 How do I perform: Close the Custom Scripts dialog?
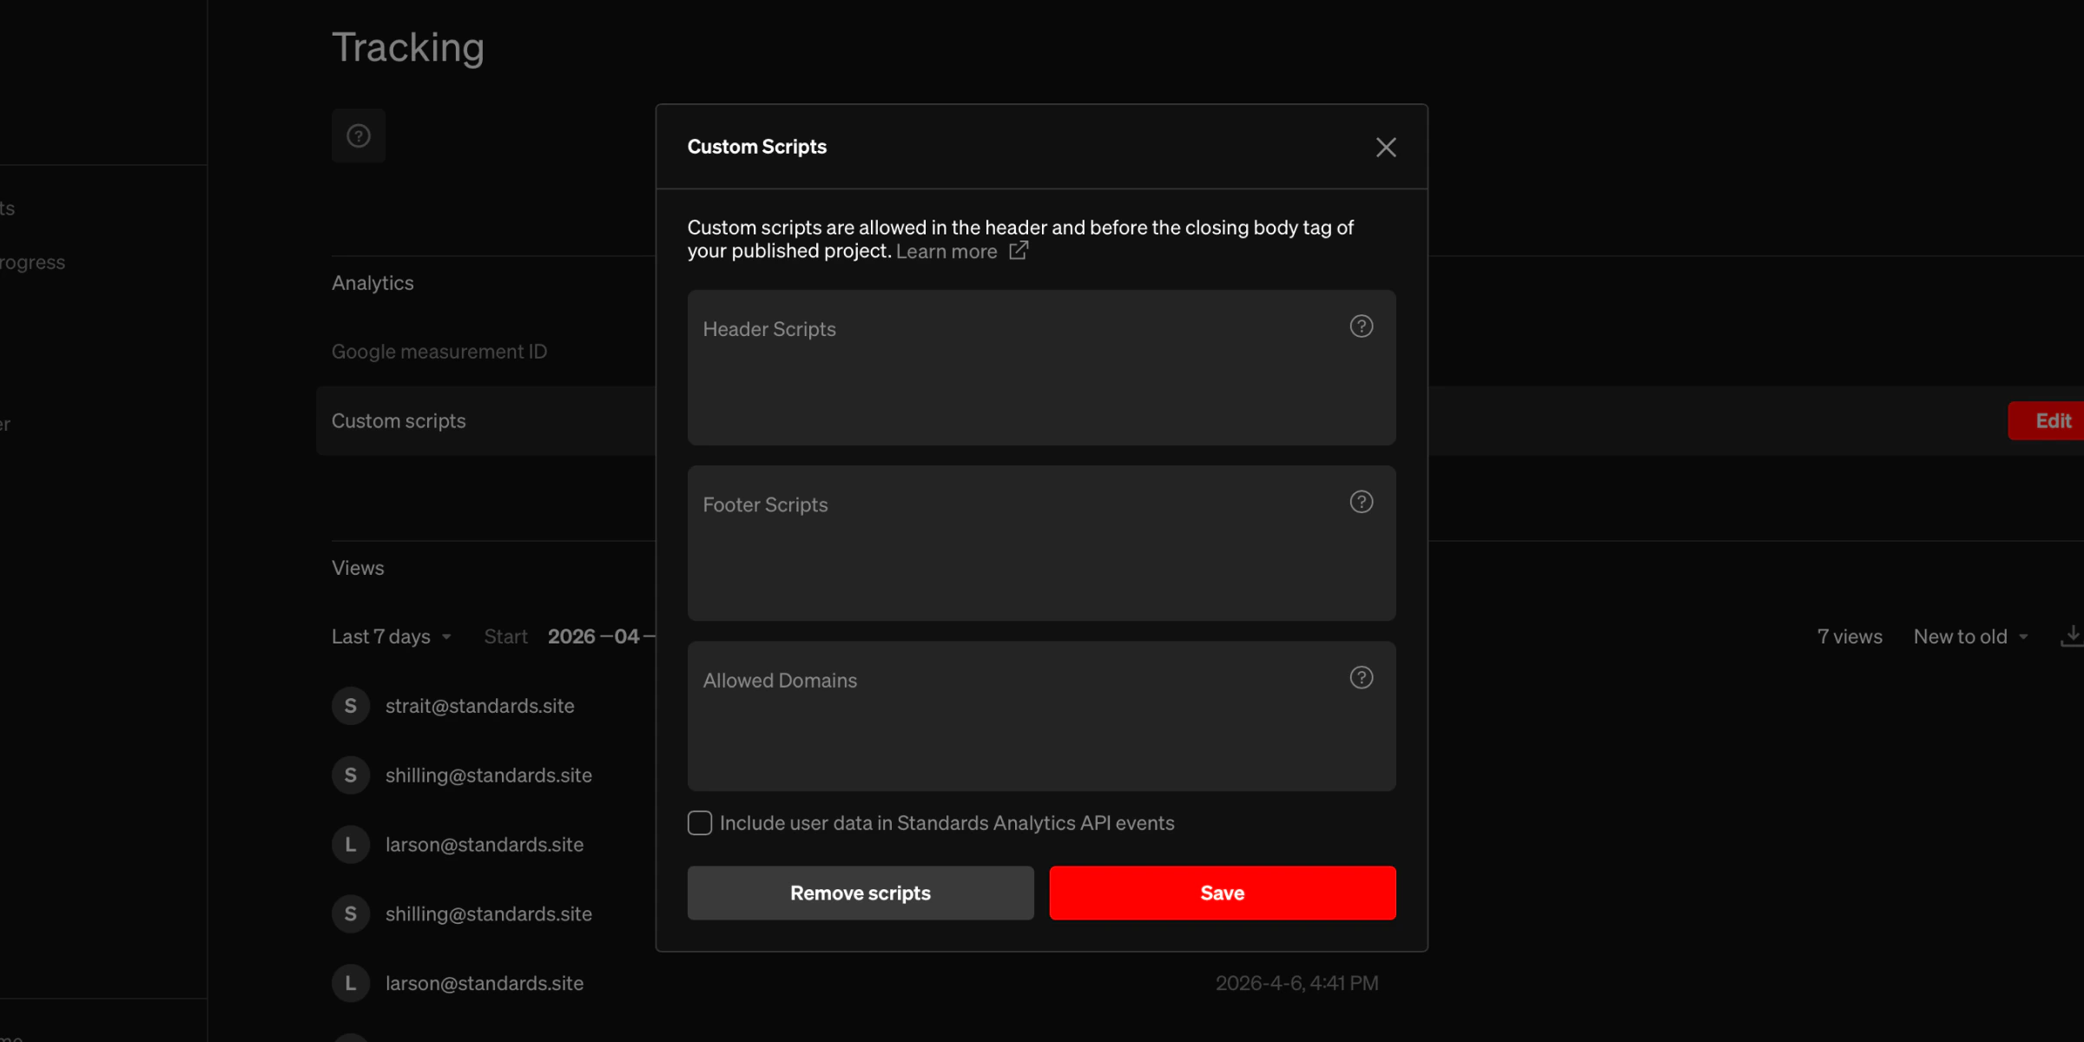tap(1385, 147)
